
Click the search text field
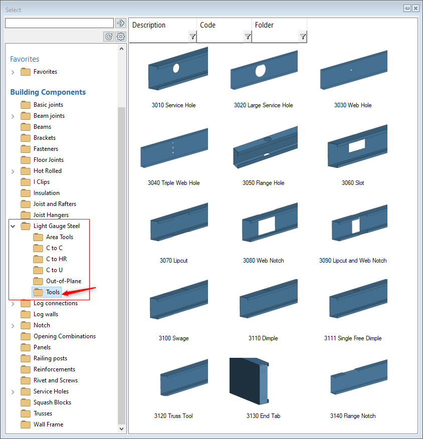point(59,23)
